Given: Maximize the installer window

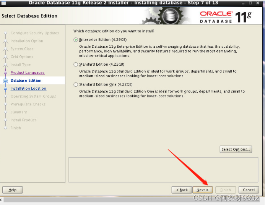Looking at the screenshot, I should pos(250,3).
